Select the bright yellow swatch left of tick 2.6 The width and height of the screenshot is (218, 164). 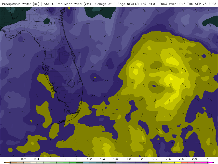[178, 163]
